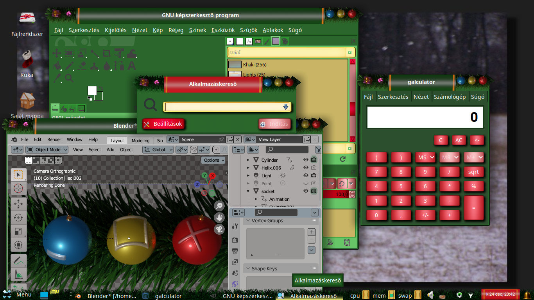Open the Brushes tab icon in GIMP dock

(x=230, y=41)
